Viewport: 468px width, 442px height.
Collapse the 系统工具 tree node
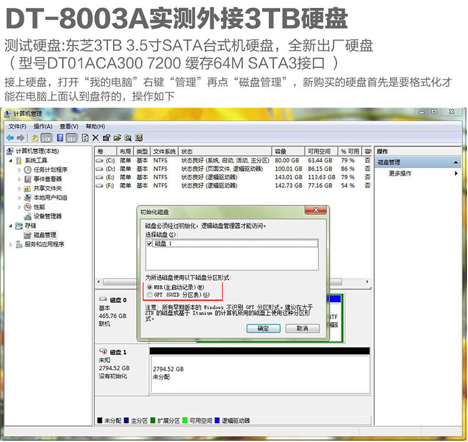click(x=11, y=160)
